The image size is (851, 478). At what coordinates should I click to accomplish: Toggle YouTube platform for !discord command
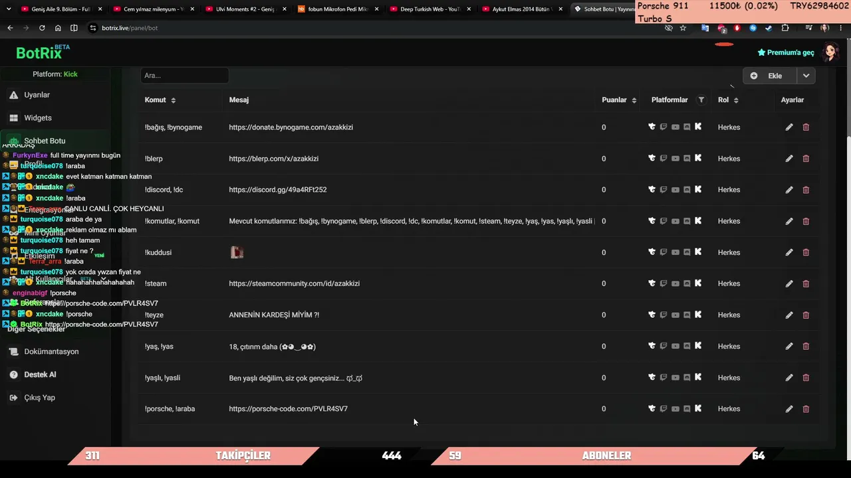675,190
